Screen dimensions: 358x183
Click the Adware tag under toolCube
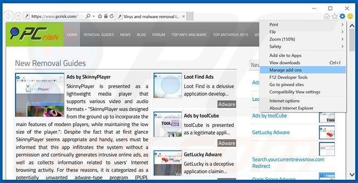[227, 143]
